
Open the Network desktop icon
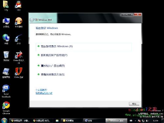coord(6,39)
